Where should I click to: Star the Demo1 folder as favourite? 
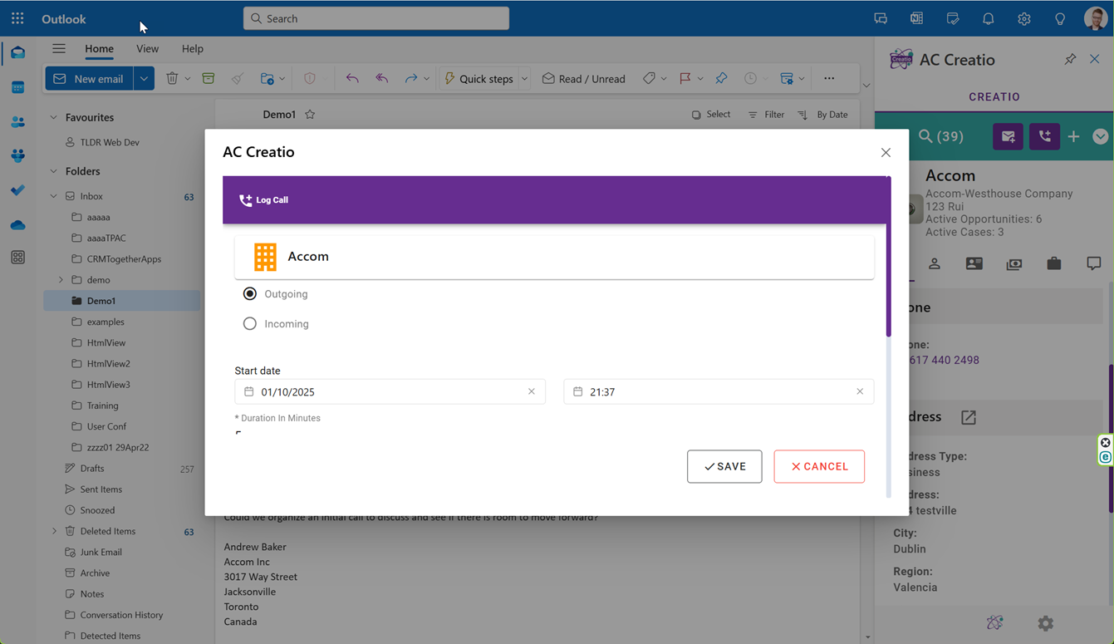(x=310, y=115)
